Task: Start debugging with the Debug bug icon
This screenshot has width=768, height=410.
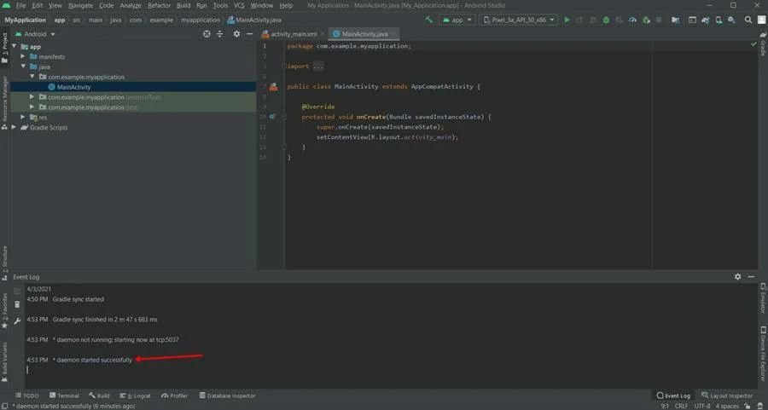Action: click(x=606, y=20)
